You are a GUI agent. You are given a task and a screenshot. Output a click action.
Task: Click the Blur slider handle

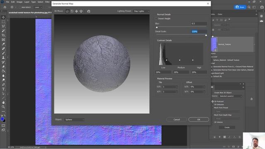coord(157,27)
